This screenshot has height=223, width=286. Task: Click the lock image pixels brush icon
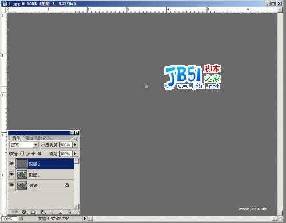(x=29, y=154)
